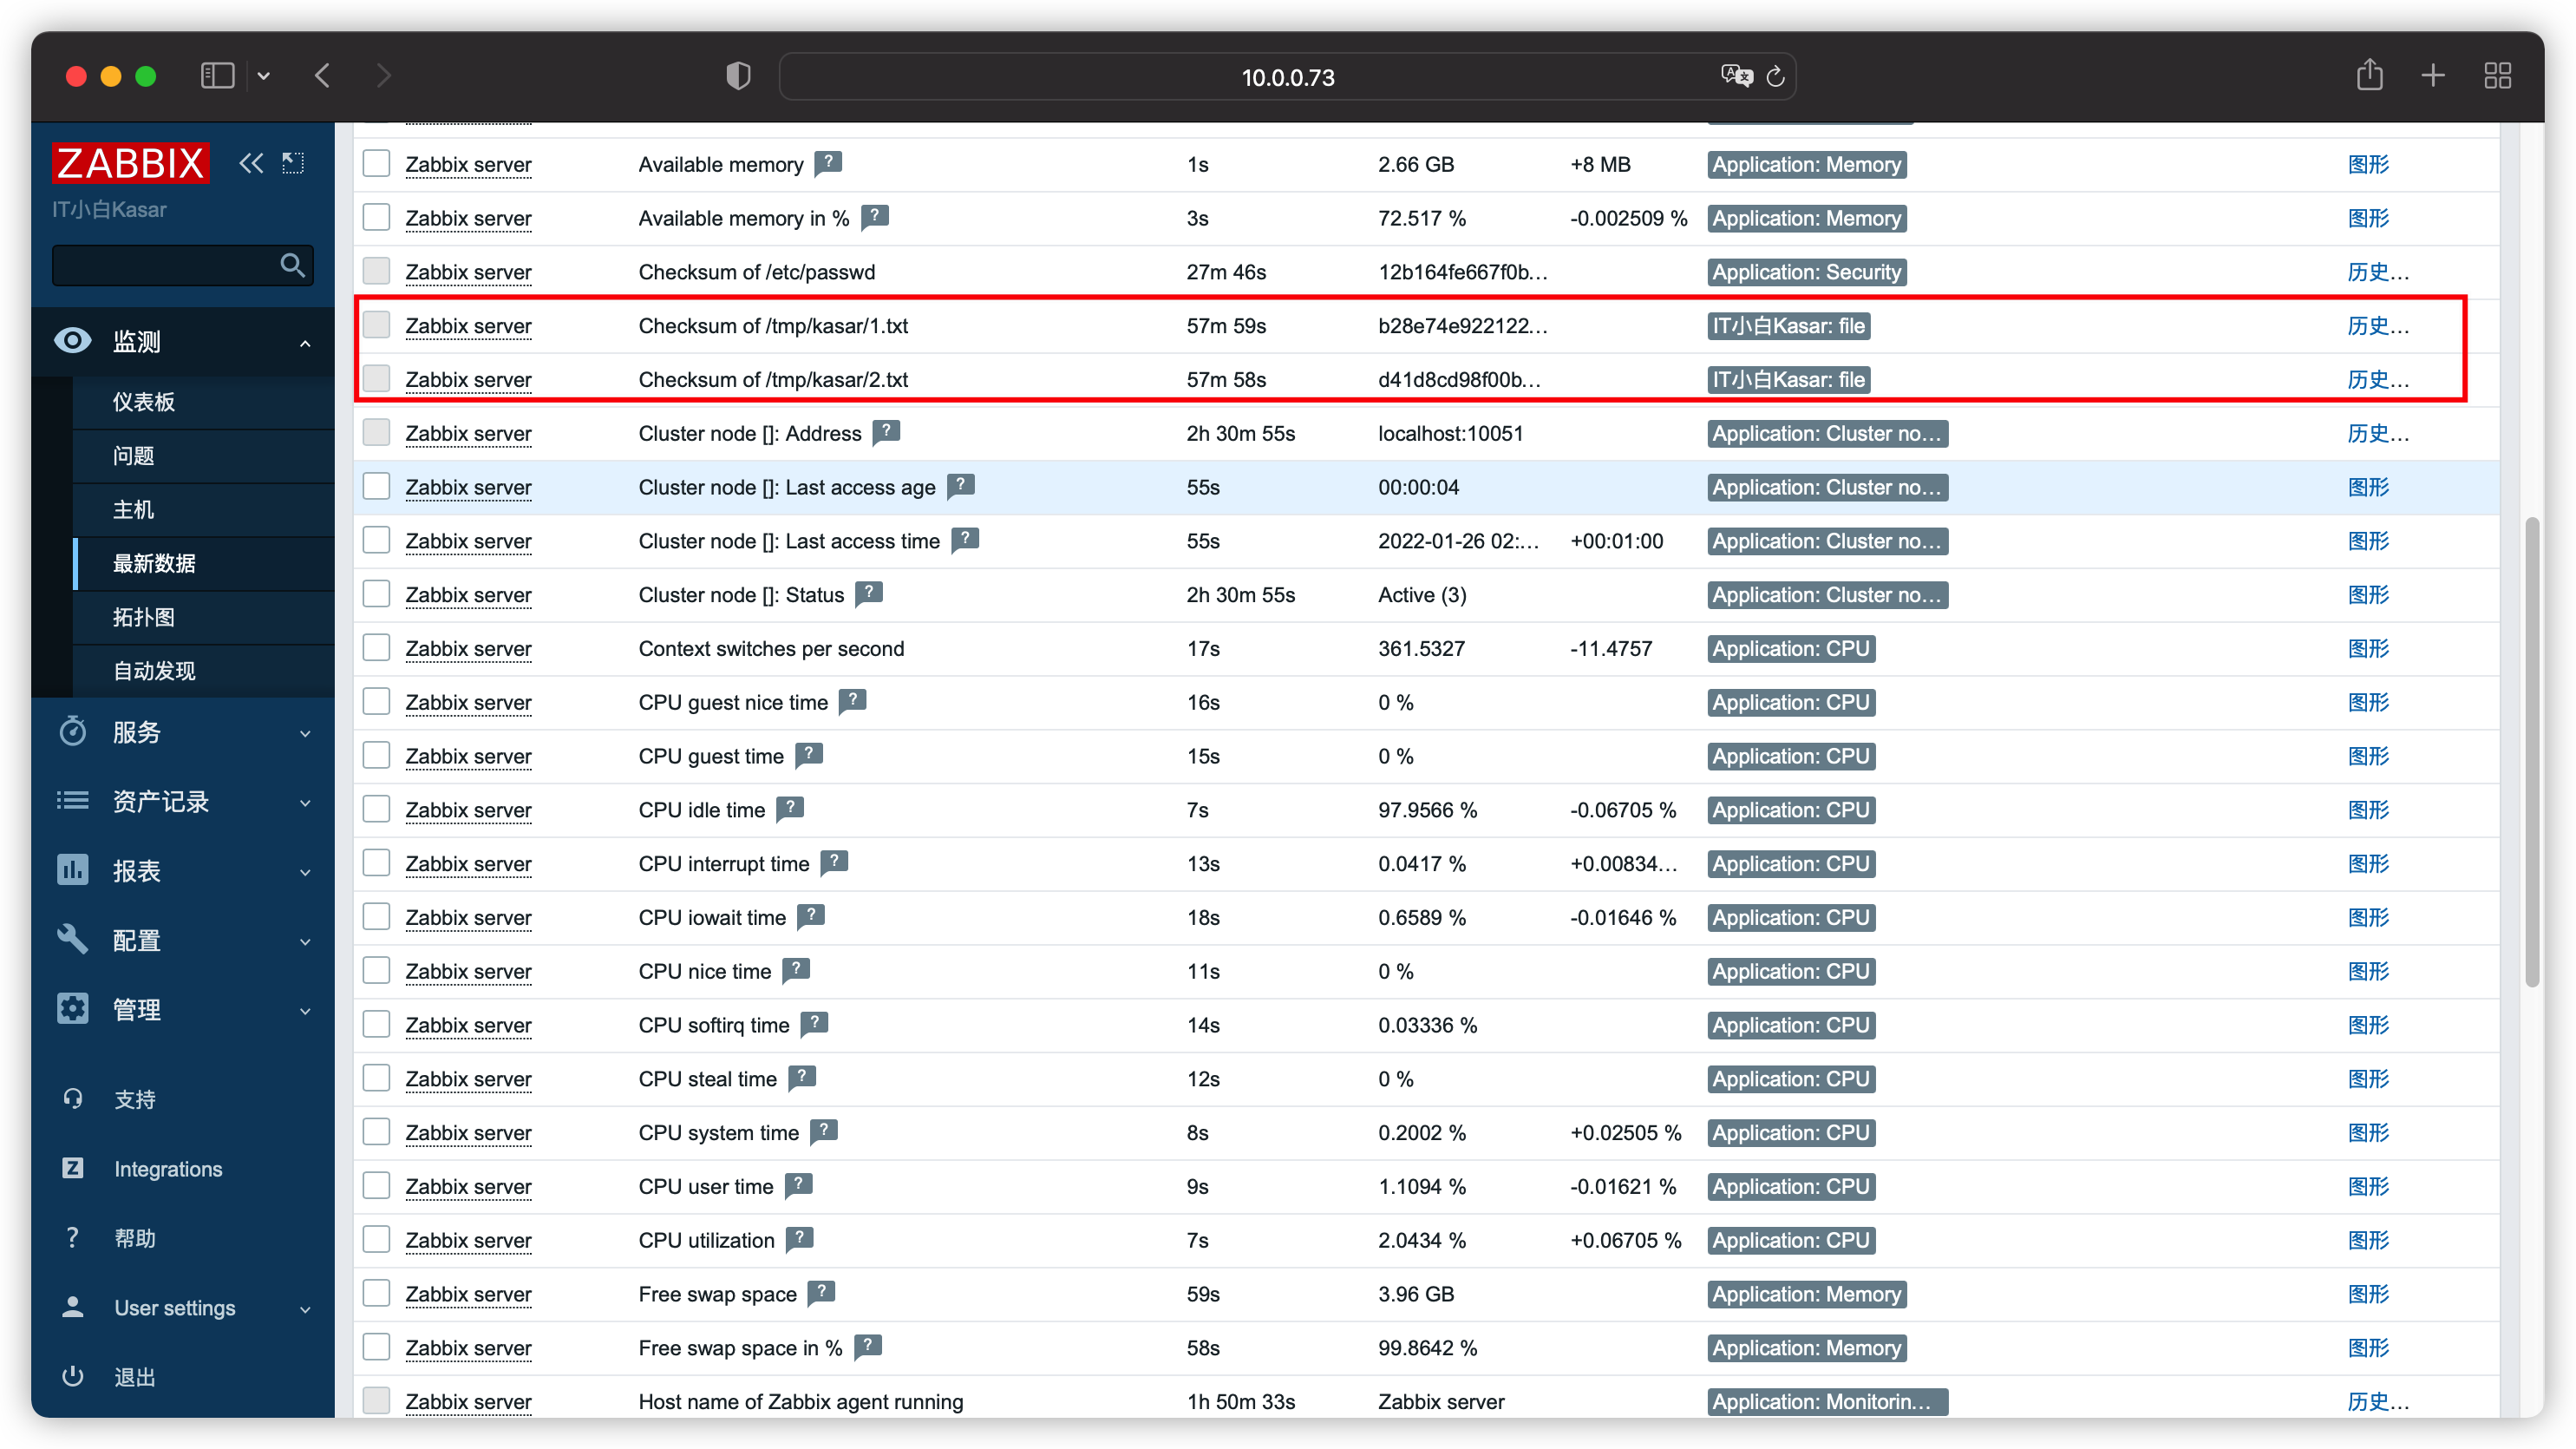Click the question mark next to CPU utilization

tap(799, 1239)
